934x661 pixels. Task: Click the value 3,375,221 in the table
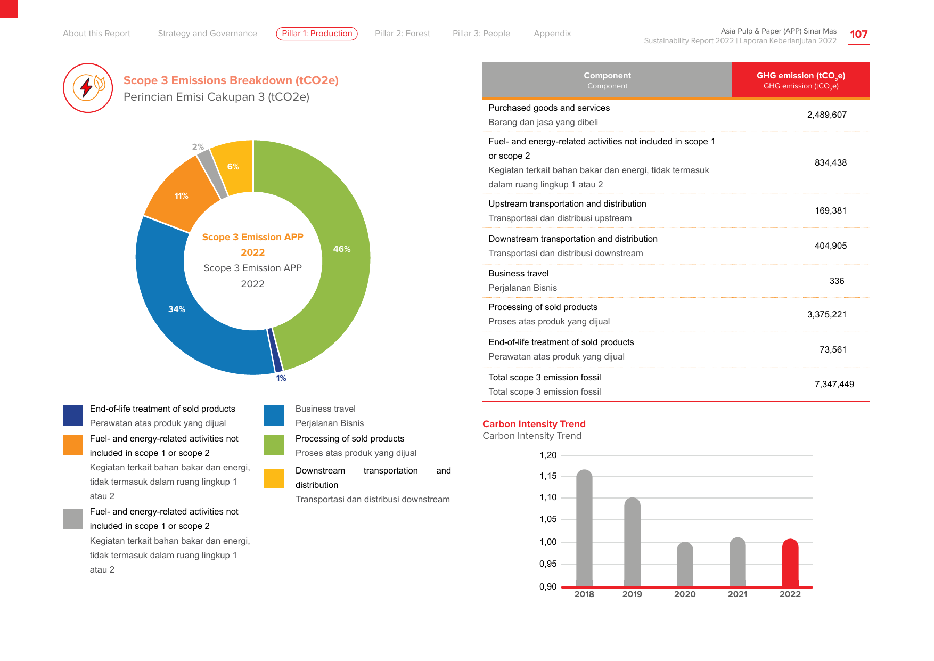827,314
